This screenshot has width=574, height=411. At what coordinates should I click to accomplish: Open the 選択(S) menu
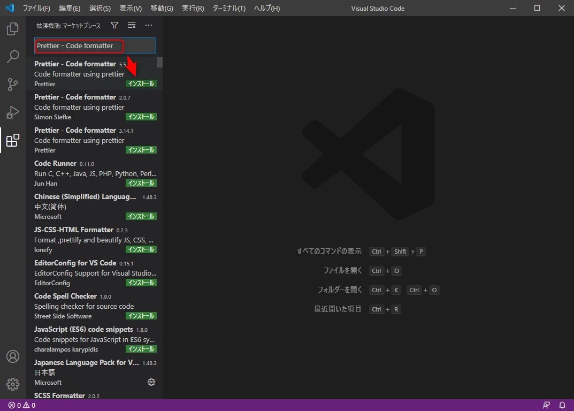coord(100,8)
